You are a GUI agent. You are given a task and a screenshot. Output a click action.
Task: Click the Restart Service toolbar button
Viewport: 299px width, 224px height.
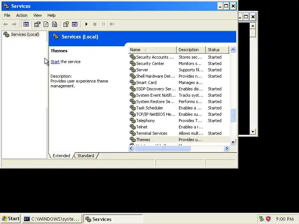pos(112,24)
